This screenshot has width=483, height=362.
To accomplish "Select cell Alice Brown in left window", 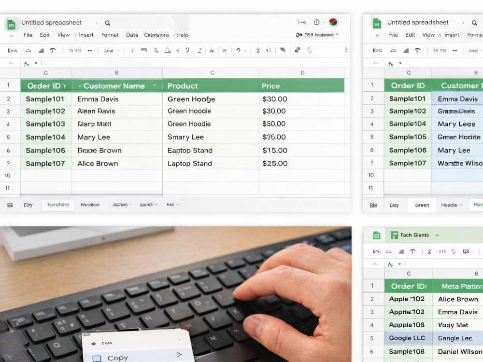I will click(x=117, y=164).
